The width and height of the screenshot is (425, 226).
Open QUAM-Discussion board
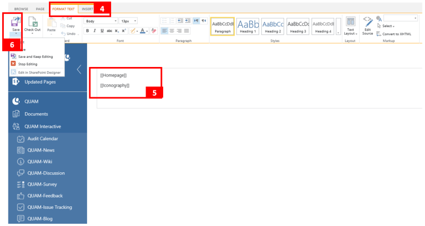pos(46,173)
